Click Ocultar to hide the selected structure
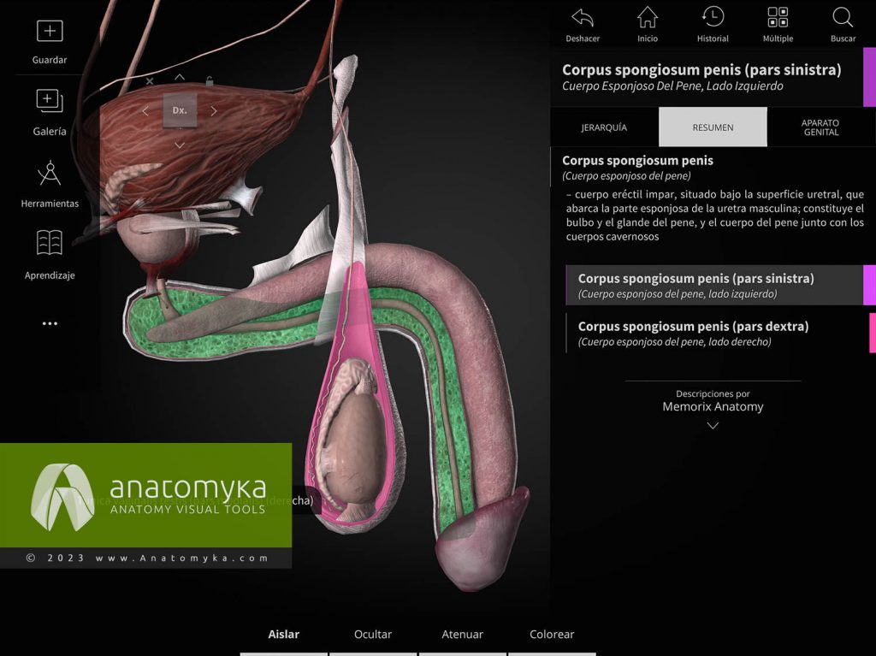Screen dimensions: 876x656 pos(371,634)
